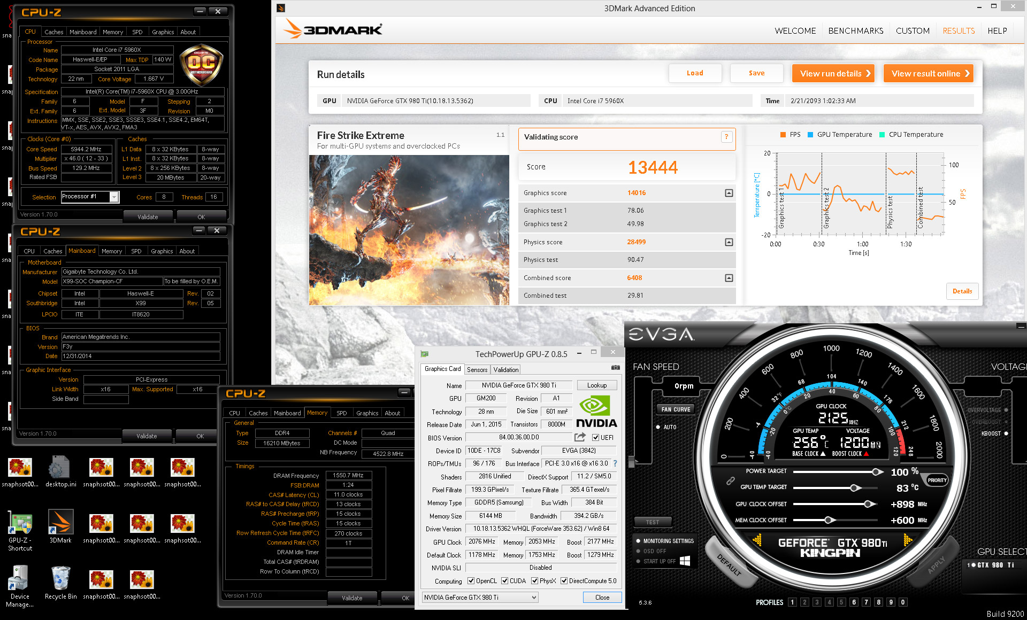1027x620 pixels.
Task: Click the BIOS export share icon
Action: coord(580,437)
